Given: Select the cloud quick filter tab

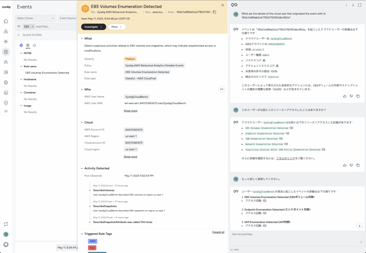Looking at the screenshot, I should click(34, 45).
